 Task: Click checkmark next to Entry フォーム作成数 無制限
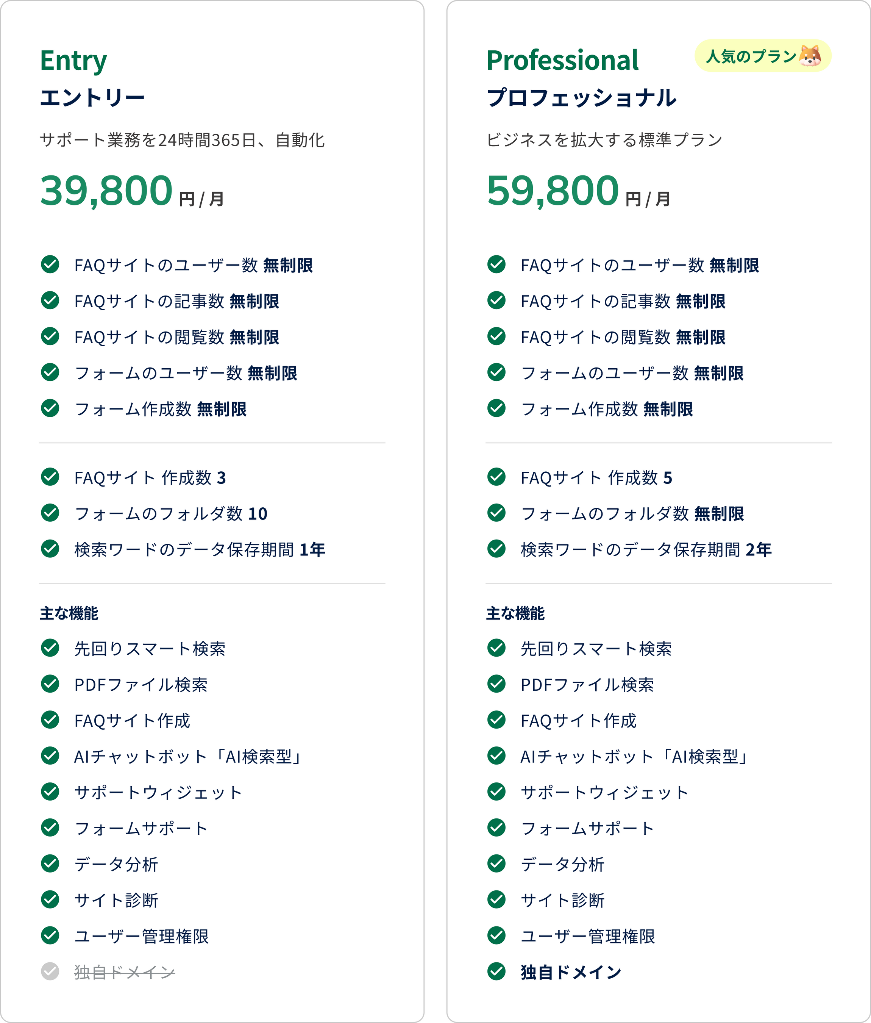tap(50, 408)
